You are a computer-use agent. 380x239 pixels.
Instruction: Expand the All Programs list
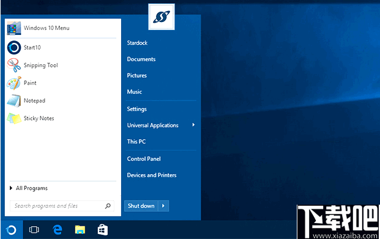click(x=29, y=188)
